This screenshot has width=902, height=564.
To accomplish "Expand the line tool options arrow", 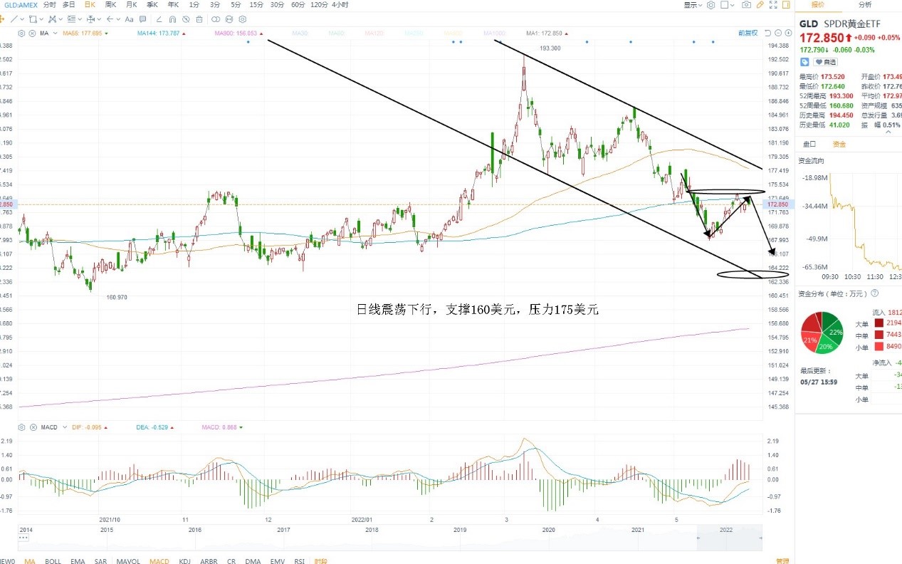I will click(22, 19).
